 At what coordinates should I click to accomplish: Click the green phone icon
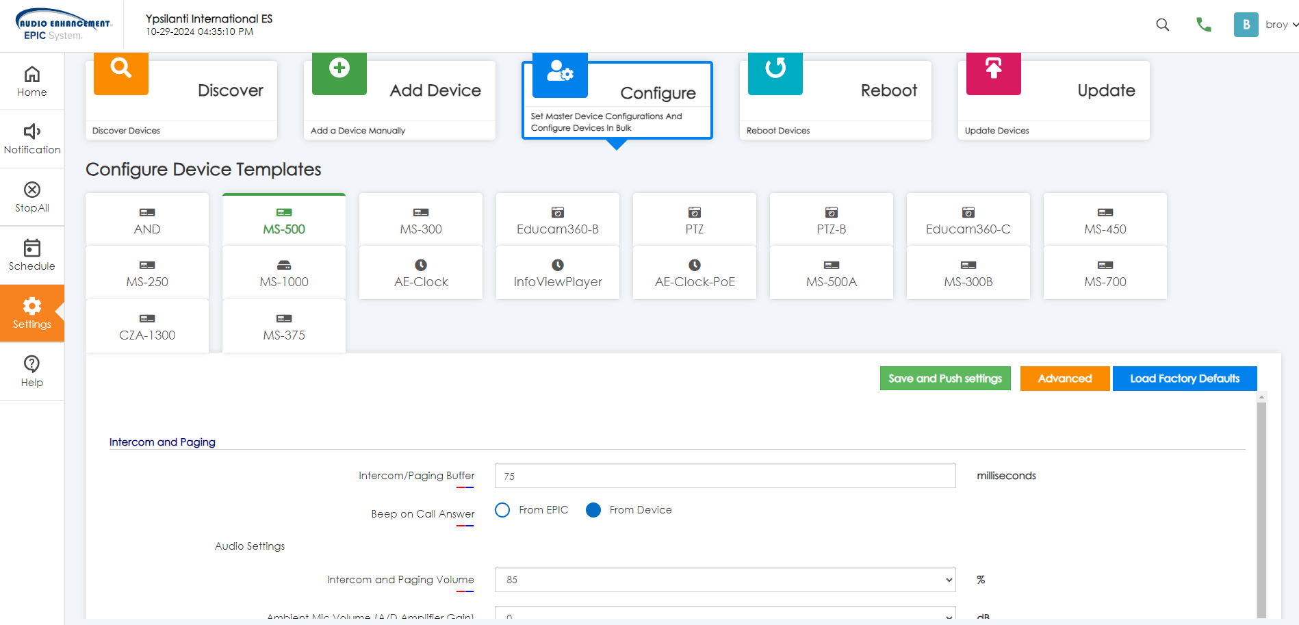[x=1203, y=25]
